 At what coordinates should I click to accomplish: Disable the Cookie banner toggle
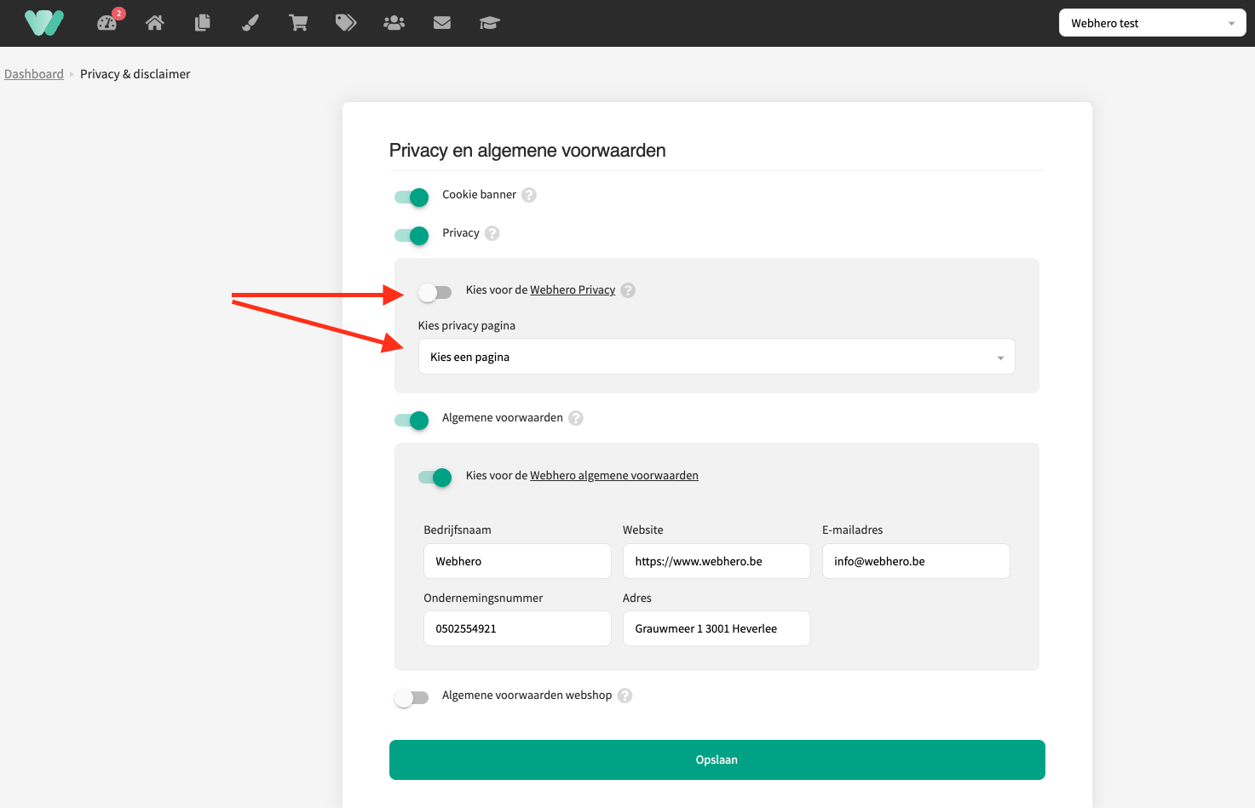(412, 198)
